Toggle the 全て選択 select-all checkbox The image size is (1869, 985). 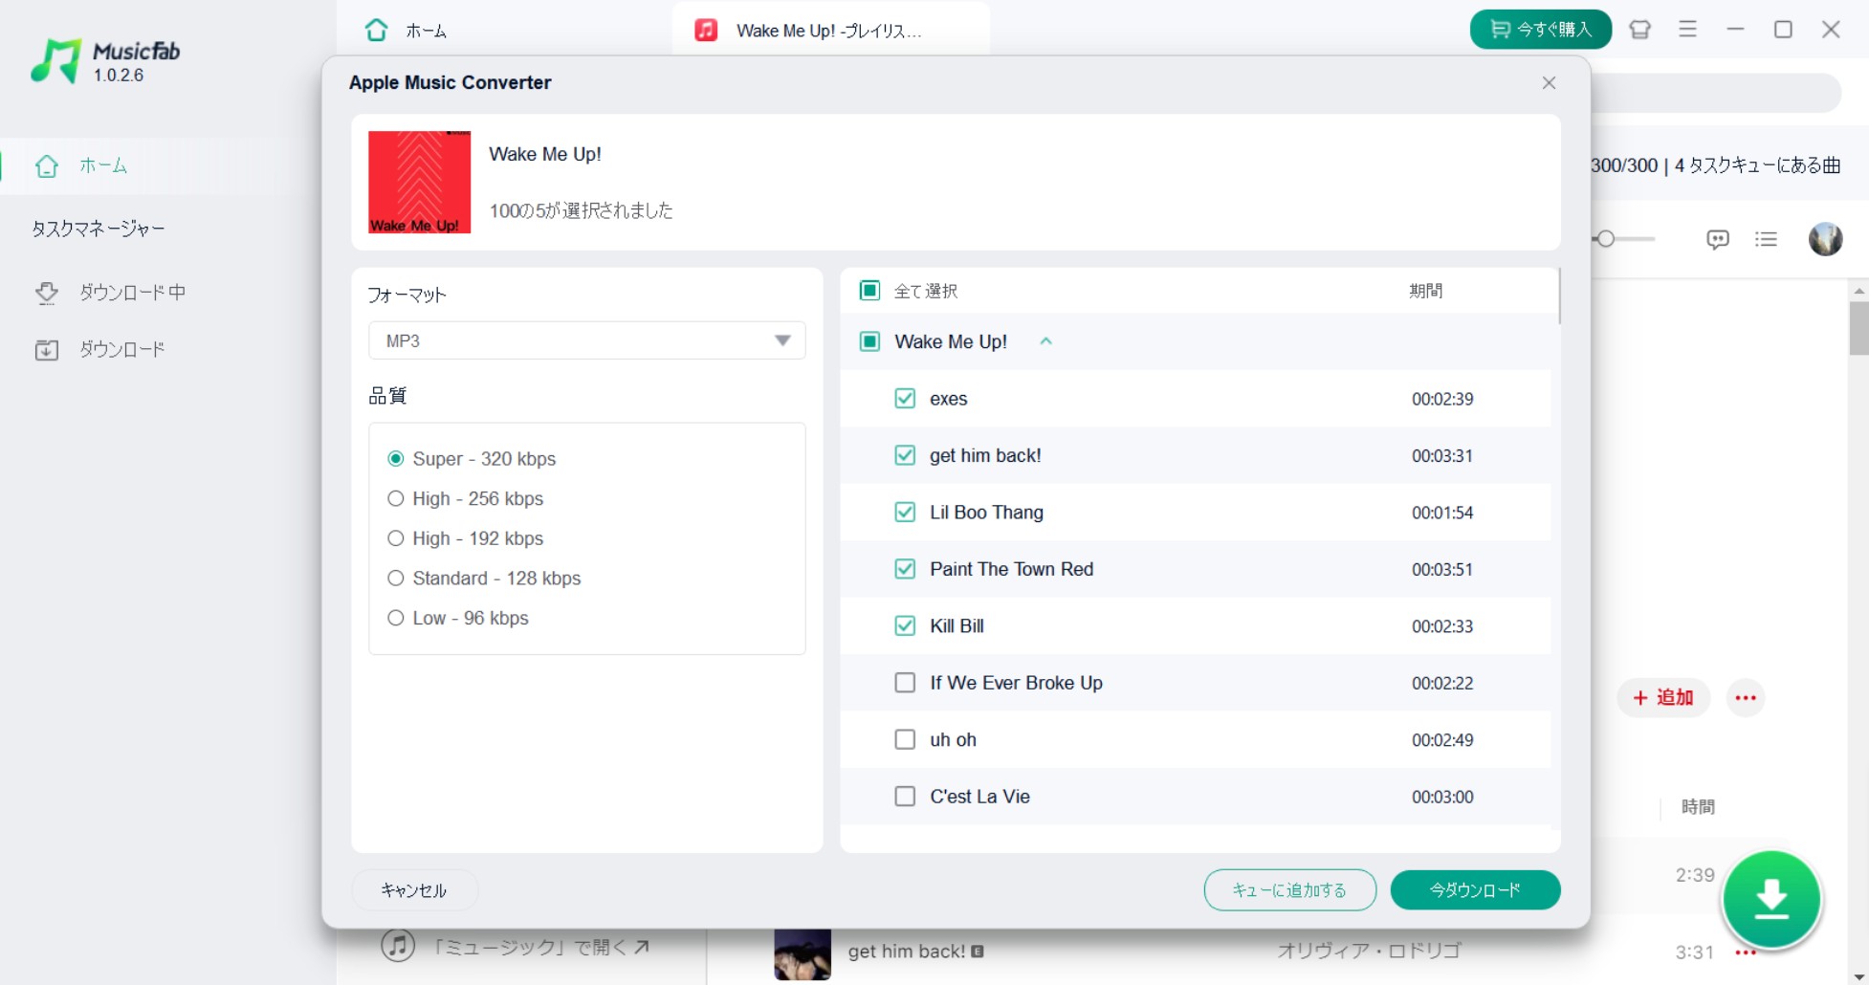[x=869, y=291]
